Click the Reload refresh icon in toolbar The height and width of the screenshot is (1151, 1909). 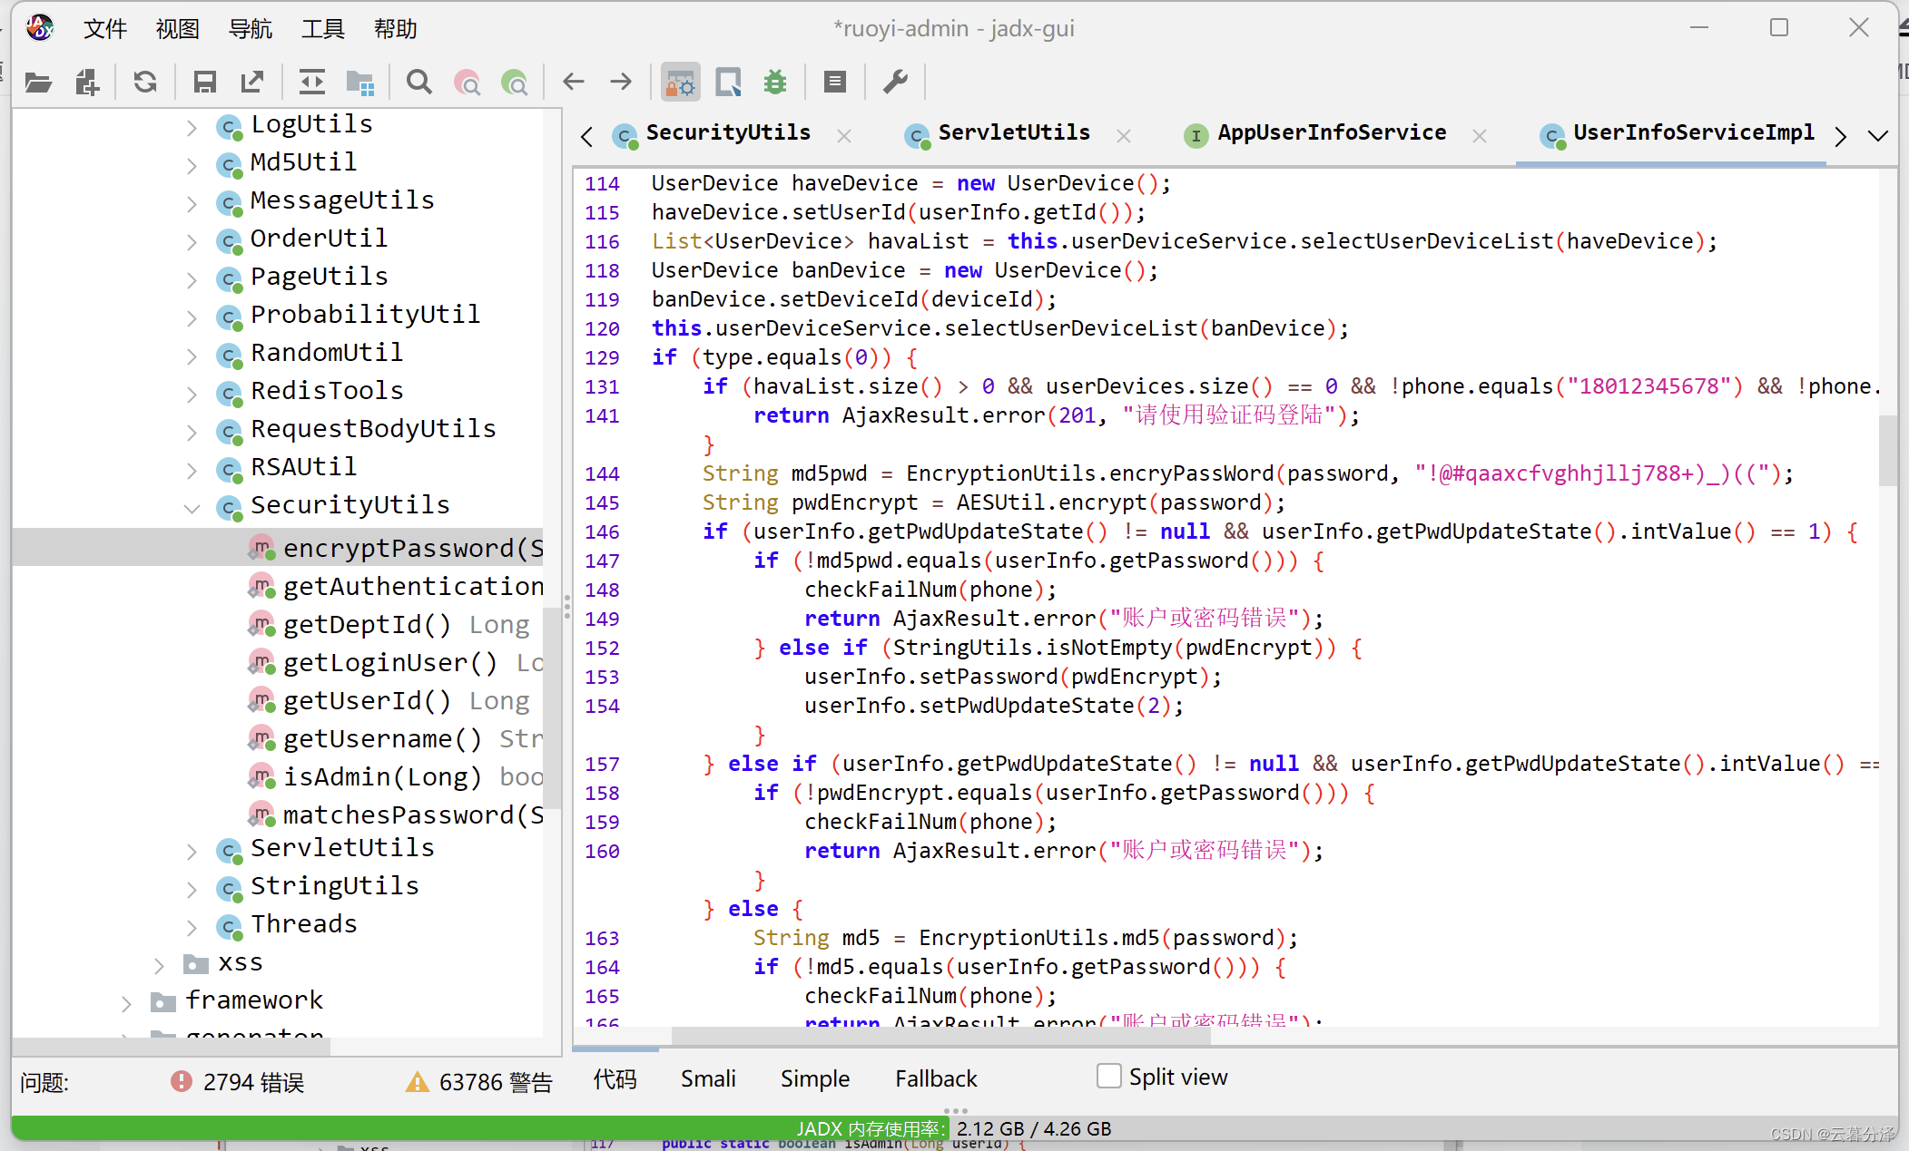pos(145,83)
